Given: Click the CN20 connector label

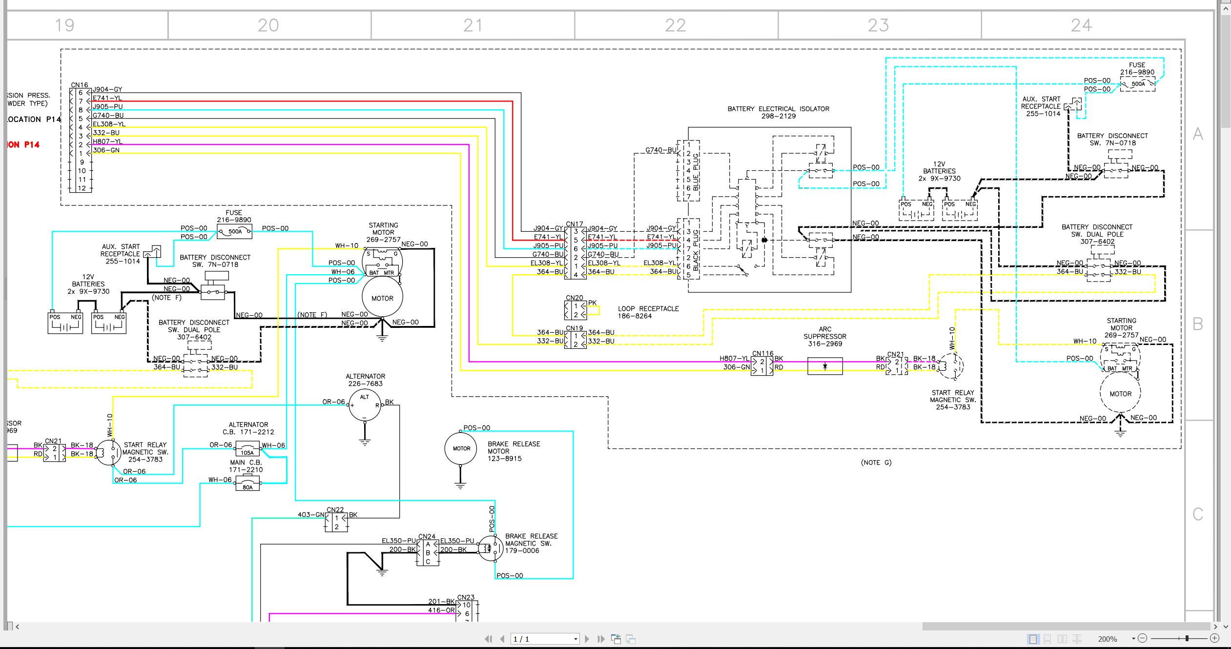Looking at the screenshot, I should tap(574, 298).
